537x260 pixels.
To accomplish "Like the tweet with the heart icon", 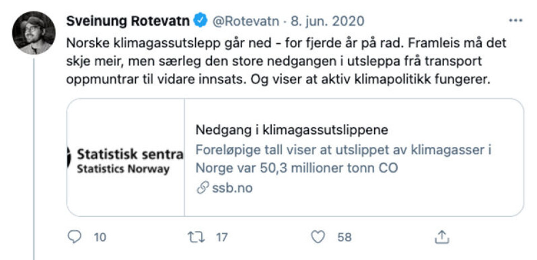I will (x=318, y=238).
